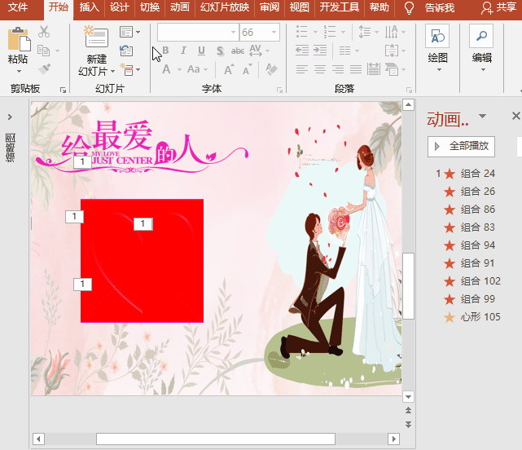The image size is (522, 450).
Task: Select animation item 组合 102
Action: coord(472,281)
